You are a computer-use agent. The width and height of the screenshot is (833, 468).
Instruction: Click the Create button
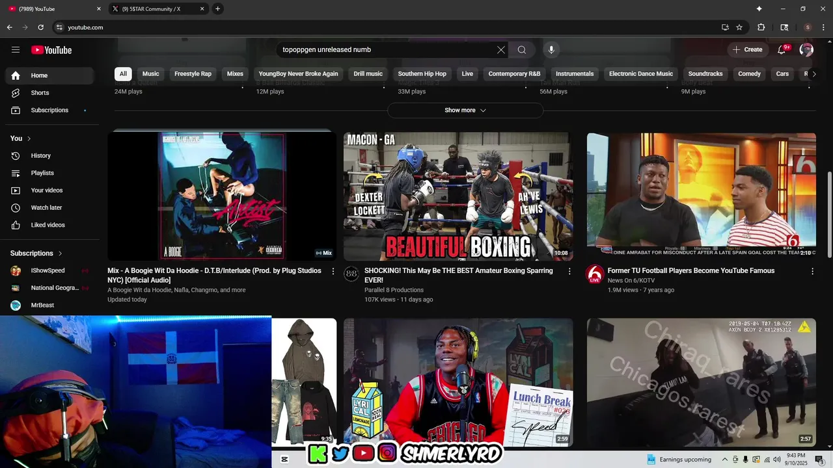pyautogui.click(x=747, y=50)
